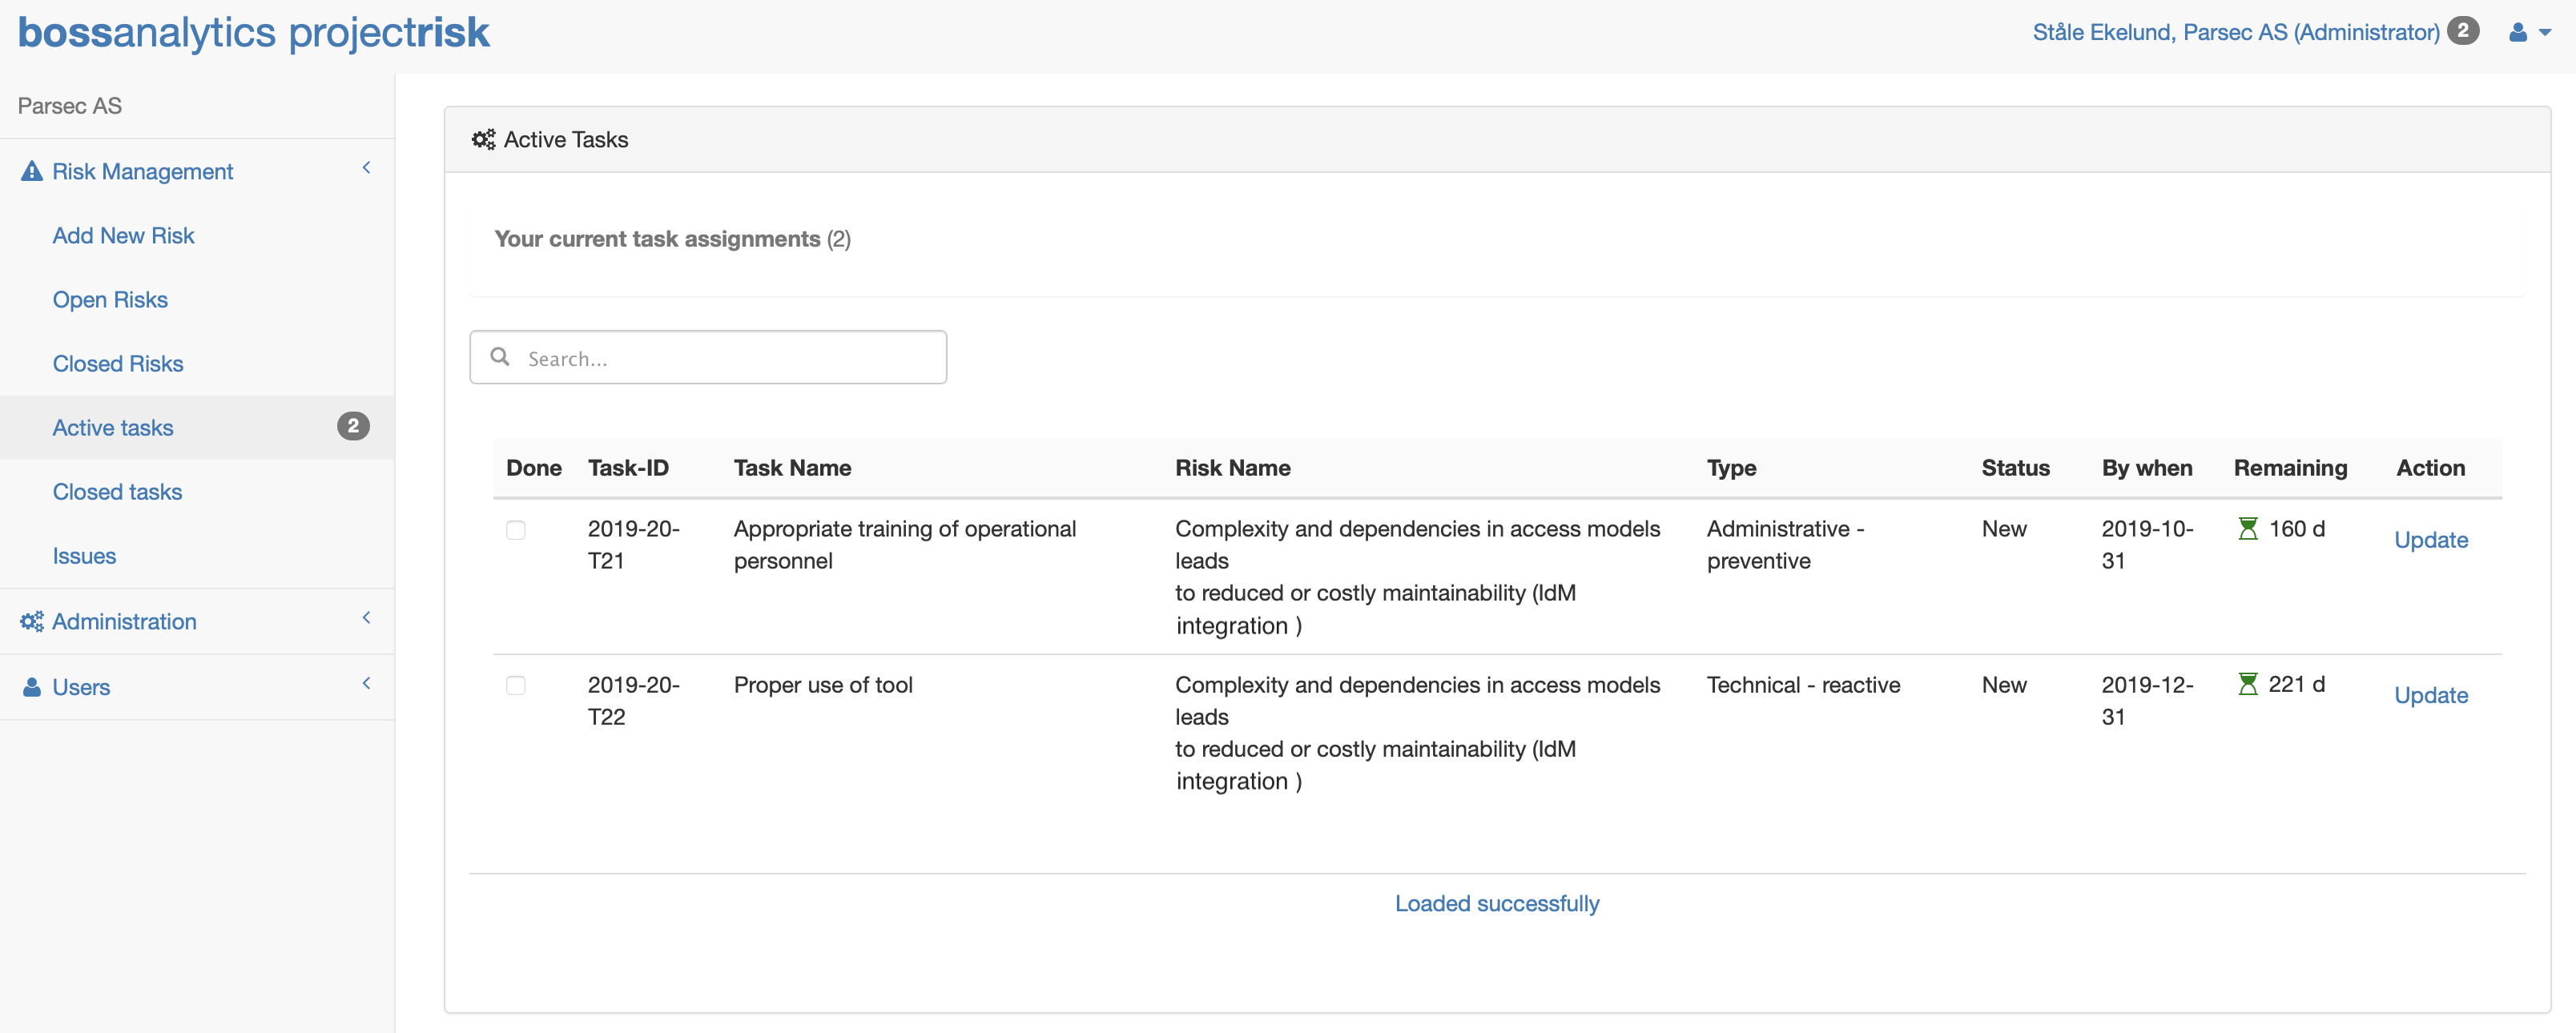Open the Administration menu

coord(124,621)
